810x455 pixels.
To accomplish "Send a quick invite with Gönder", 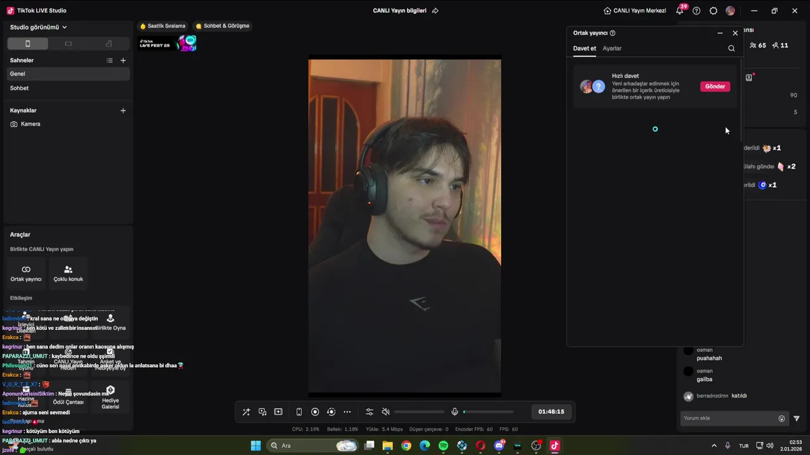I will tap(715, 87).
